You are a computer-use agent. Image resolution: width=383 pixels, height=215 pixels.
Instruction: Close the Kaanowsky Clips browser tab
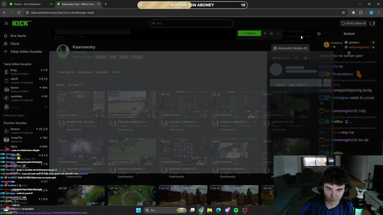pos(98,4)
